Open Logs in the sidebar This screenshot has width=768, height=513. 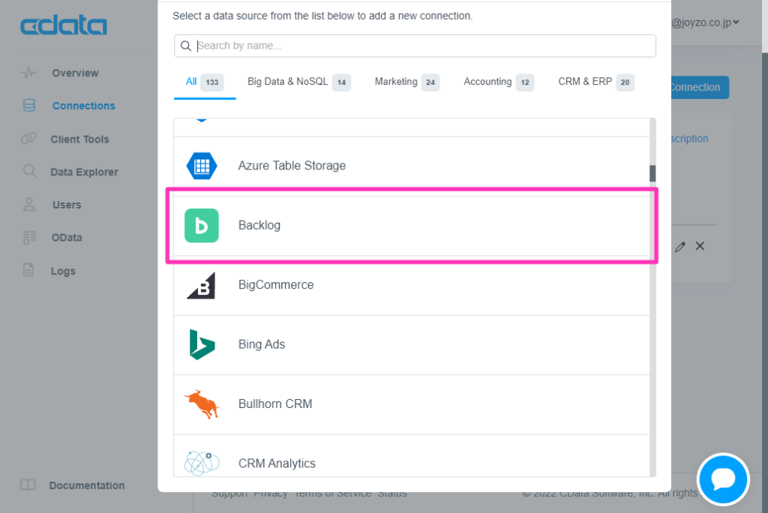click(63, 271)
